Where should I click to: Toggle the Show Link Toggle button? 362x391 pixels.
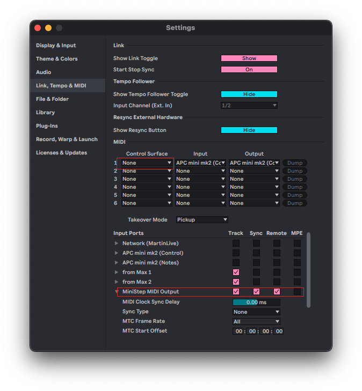tap(249, 58)
